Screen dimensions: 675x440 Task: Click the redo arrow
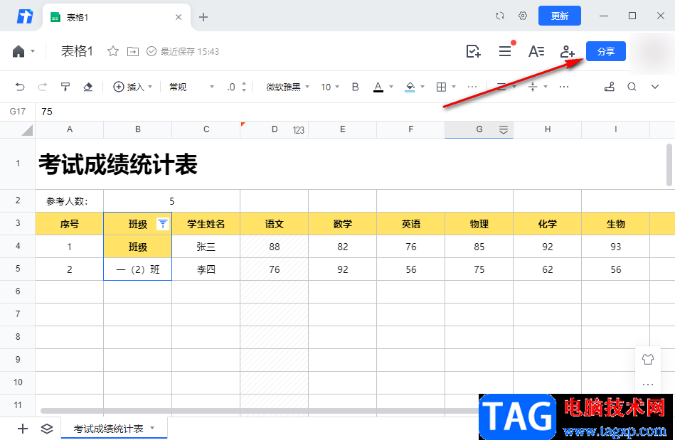tap(42, 87)
